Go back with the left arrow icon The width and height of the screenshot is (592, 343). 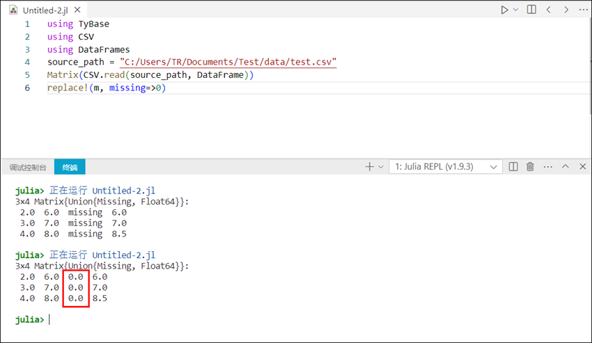pos(549,10)
